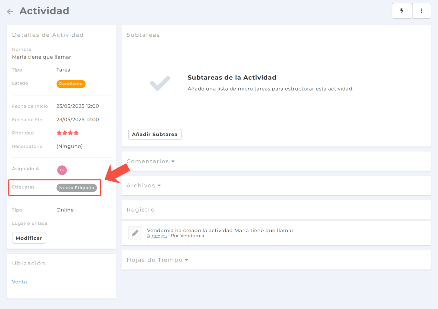Click the Subtareas section header
The image size is (438, 309).
click(x=143, y=35)
